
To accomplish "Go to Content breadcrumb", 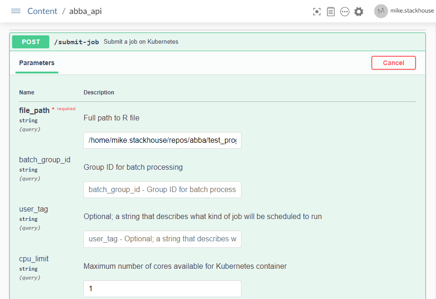I will point(42,11).
